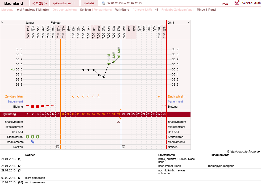Select cycle day 19 in Zyklustag row

[x=118, y=114]
